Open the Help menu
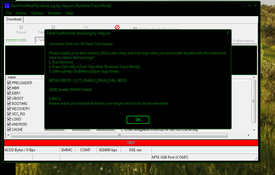Image resolution: width=275 pixels, height=175 pixels. [x=69, y=13]
